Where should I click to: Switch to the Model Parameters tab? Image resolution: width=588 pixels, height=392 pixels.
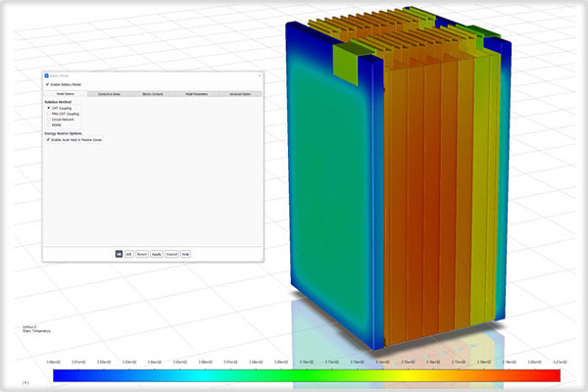[x=197, y=94]
